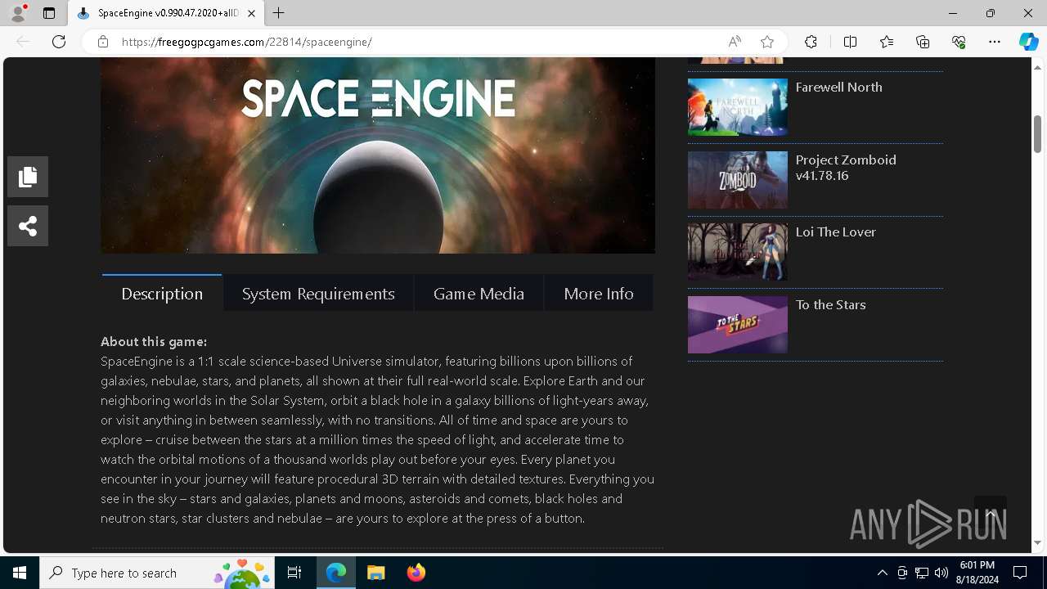Go back to the previous page
The width and height of the screenshot is (1047, 589).
click(23, 42)
